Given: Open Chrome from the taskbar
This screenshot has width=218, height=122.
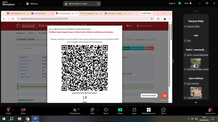Looking at the screenshot, I should pos(27,119).
